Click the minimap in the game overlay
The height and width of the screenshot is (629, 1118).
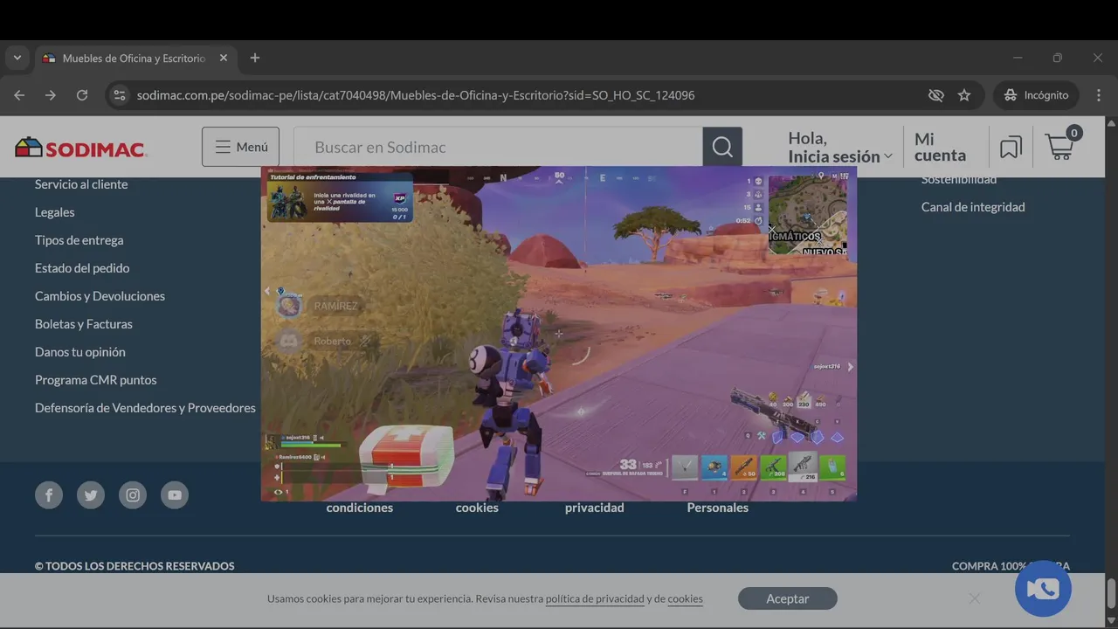click(x=807, y=215)
